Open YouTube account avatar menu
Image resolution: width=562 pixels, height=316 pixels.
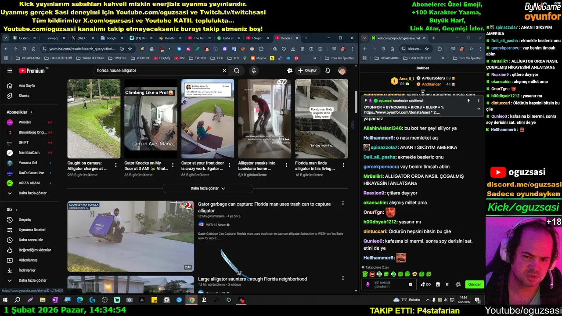pos(342,70)
